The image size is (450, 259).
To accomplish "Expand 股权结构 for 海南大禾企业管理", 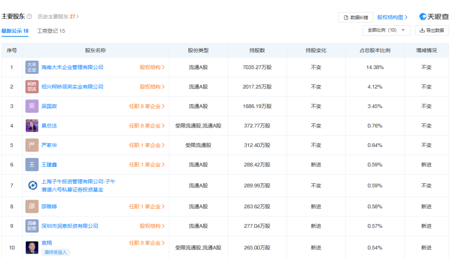I will pyautogui.click(x=152, y=67).
